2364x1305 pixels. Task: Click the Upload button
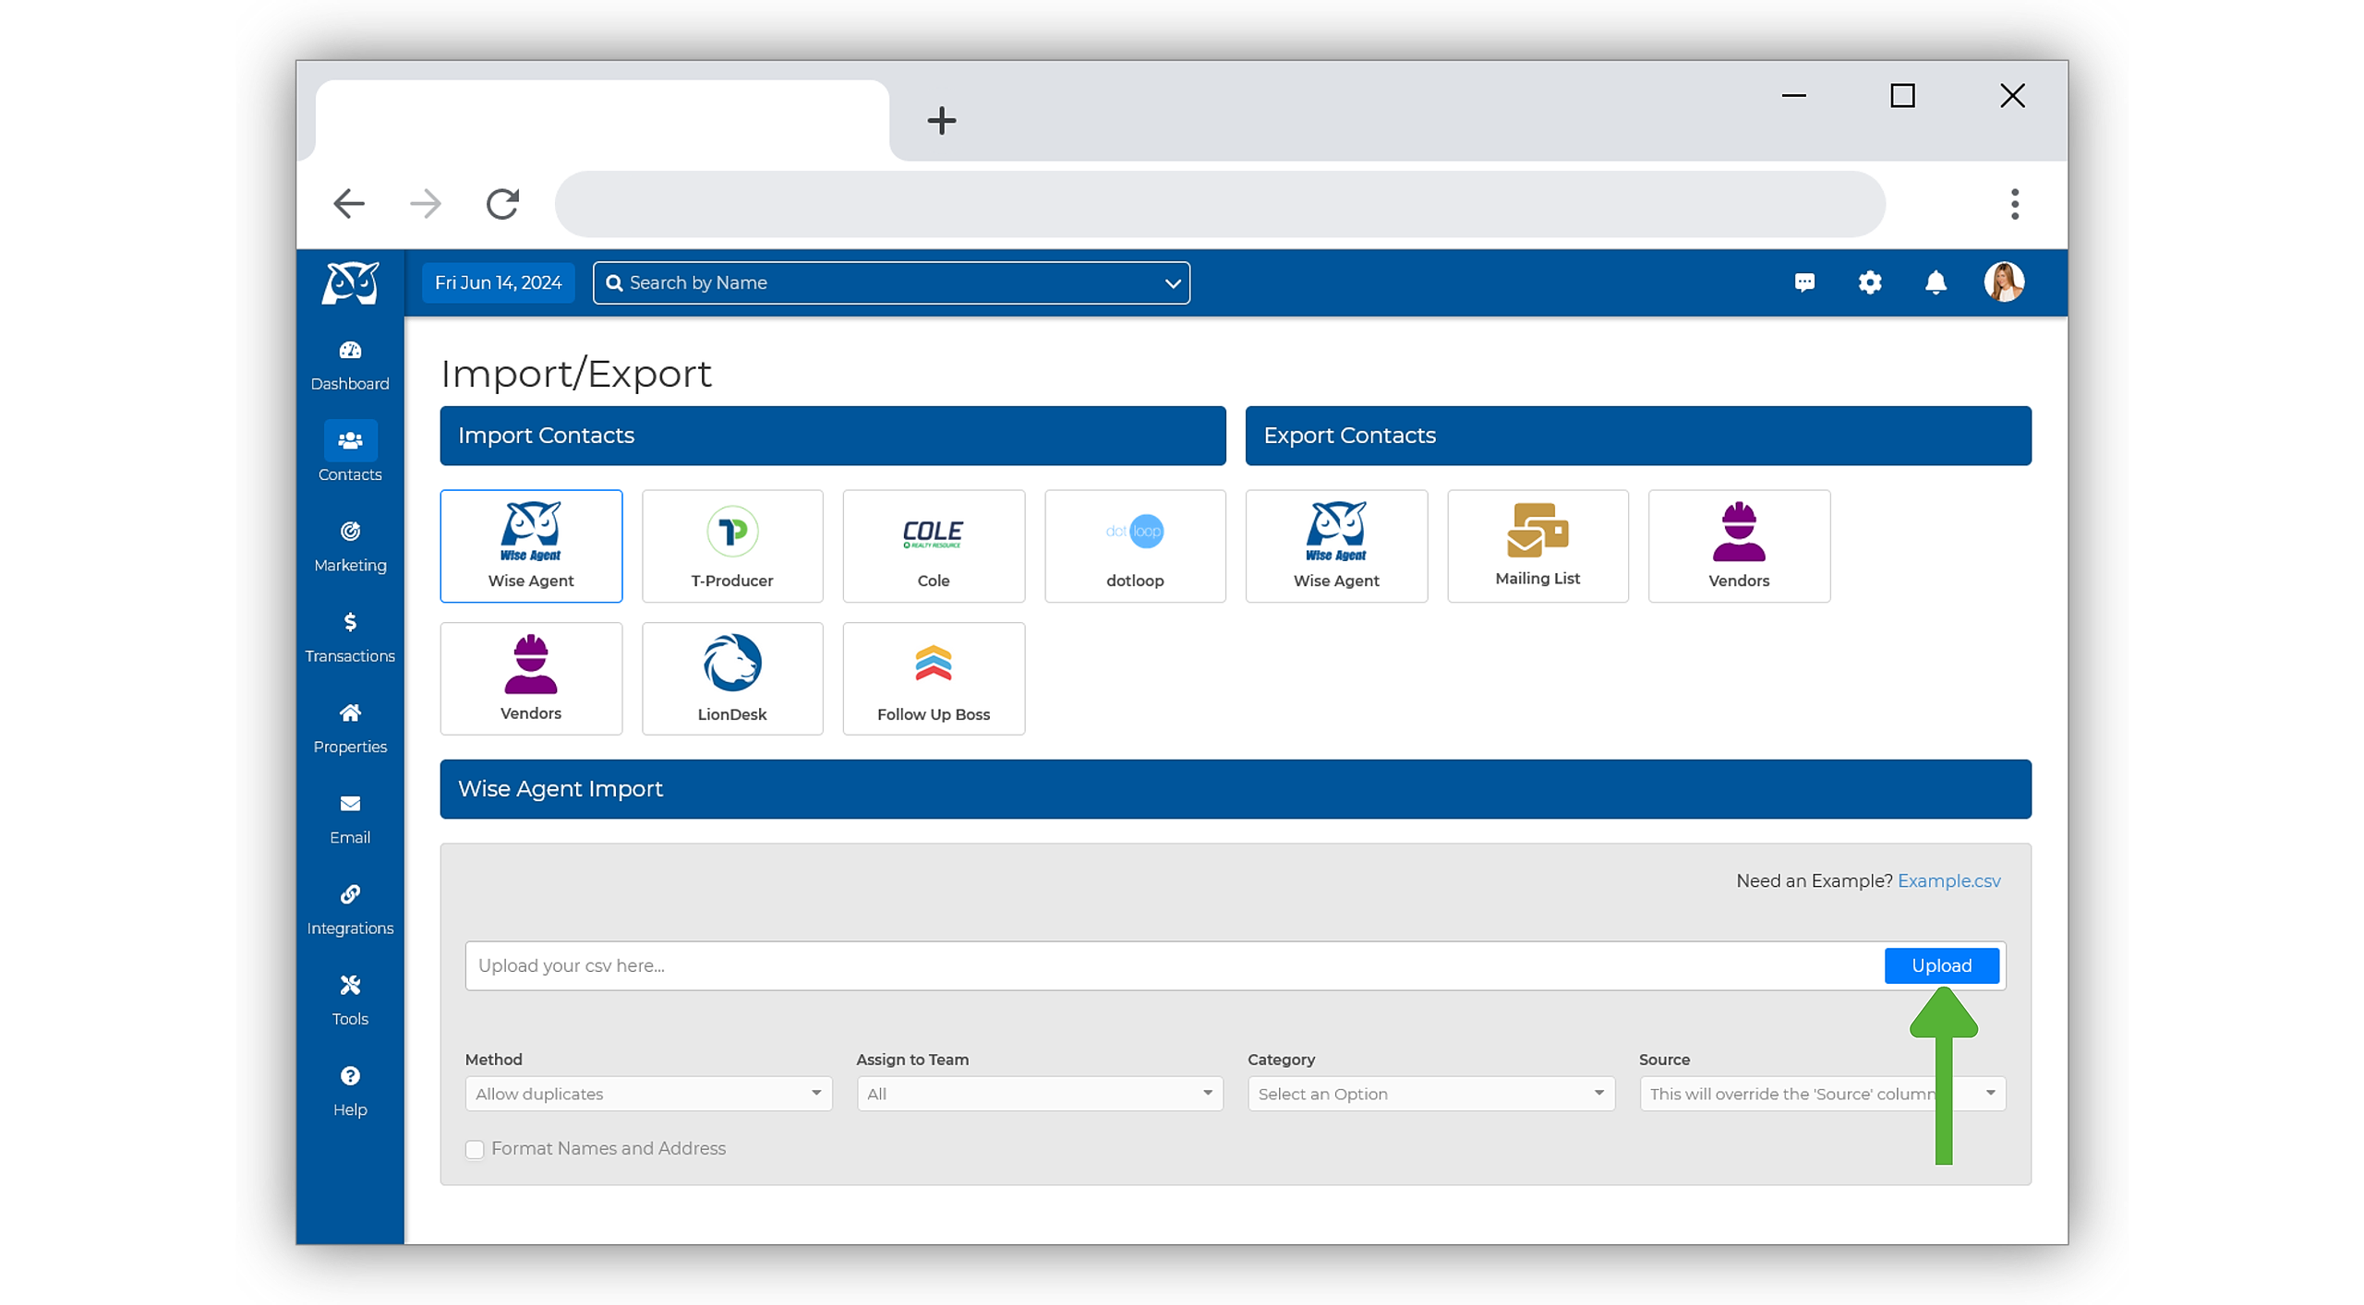[1941, 965]
